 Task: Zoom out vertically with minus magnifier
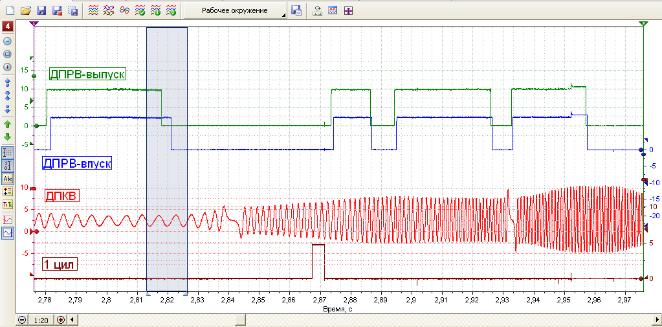[x=7, y=41]
